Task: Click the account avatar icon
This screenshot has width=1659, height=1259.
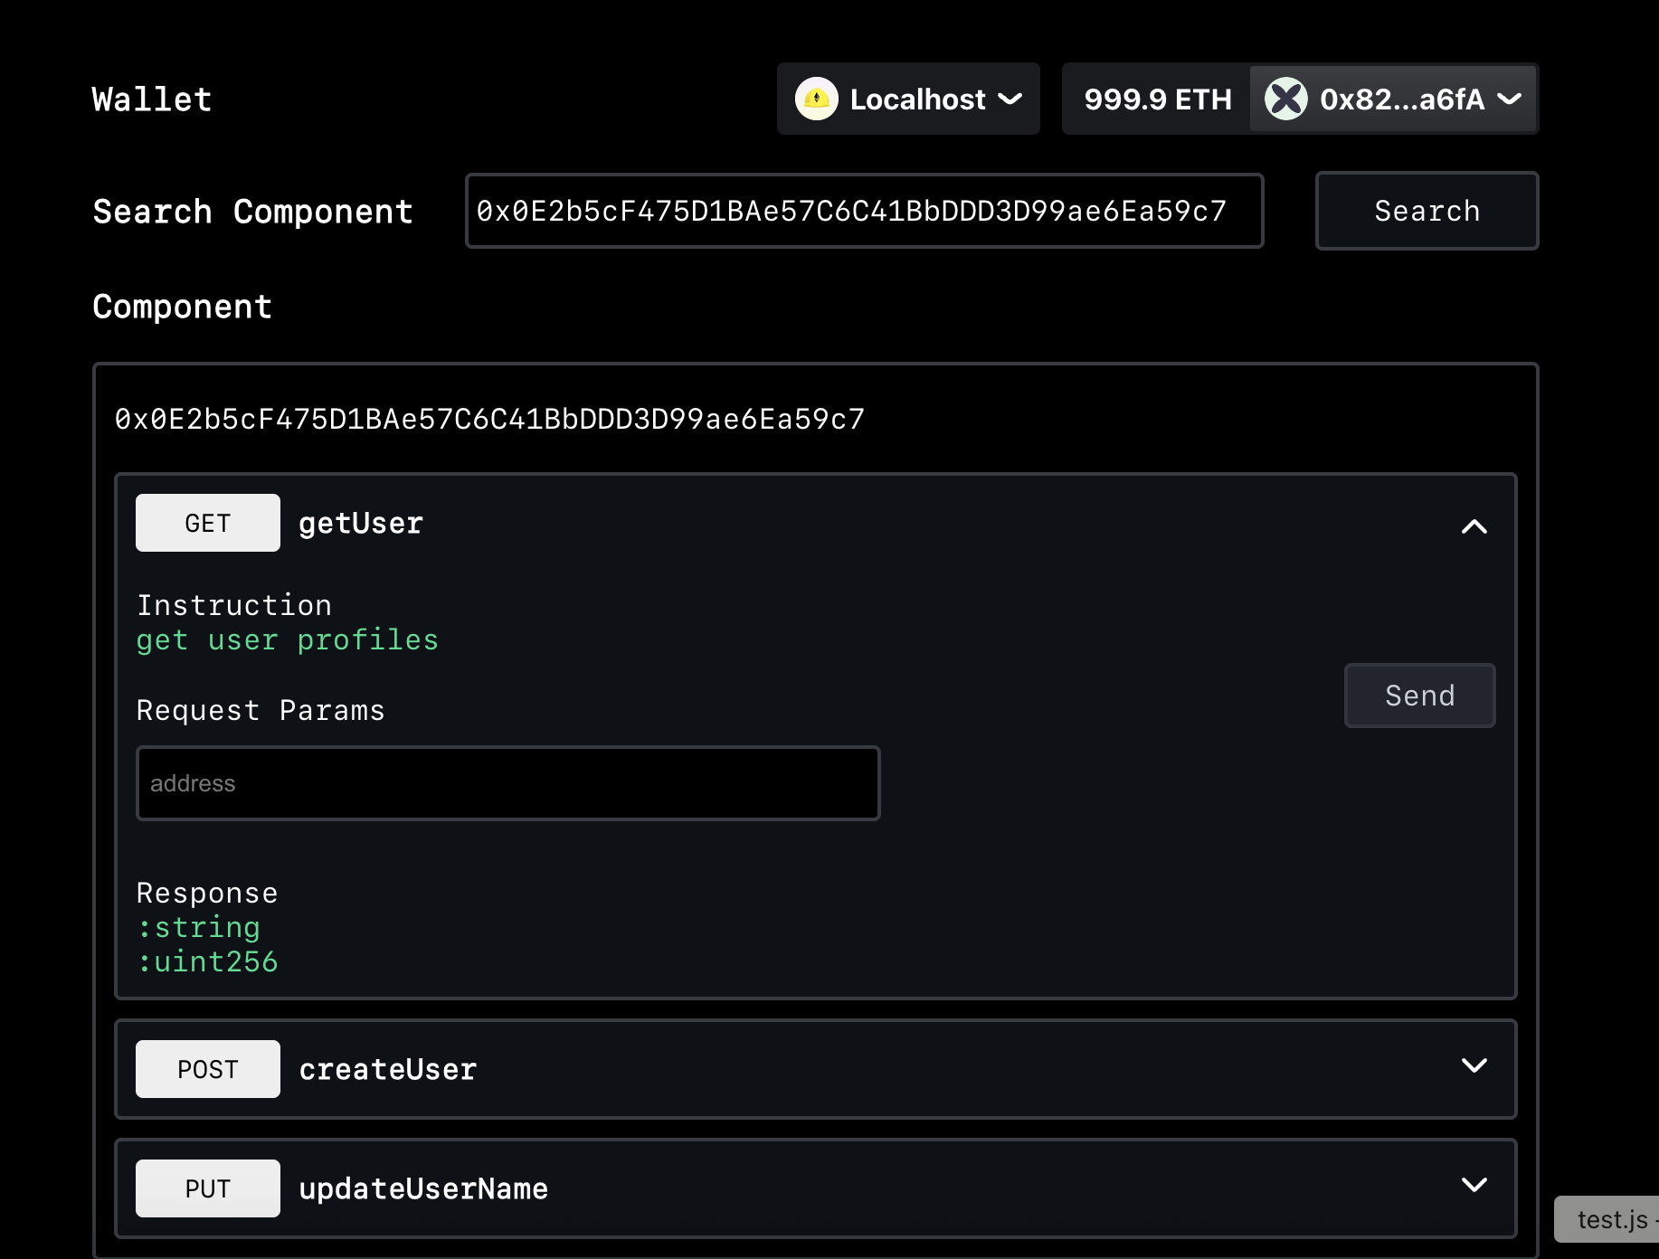Action: click(x=1285, y=99)
